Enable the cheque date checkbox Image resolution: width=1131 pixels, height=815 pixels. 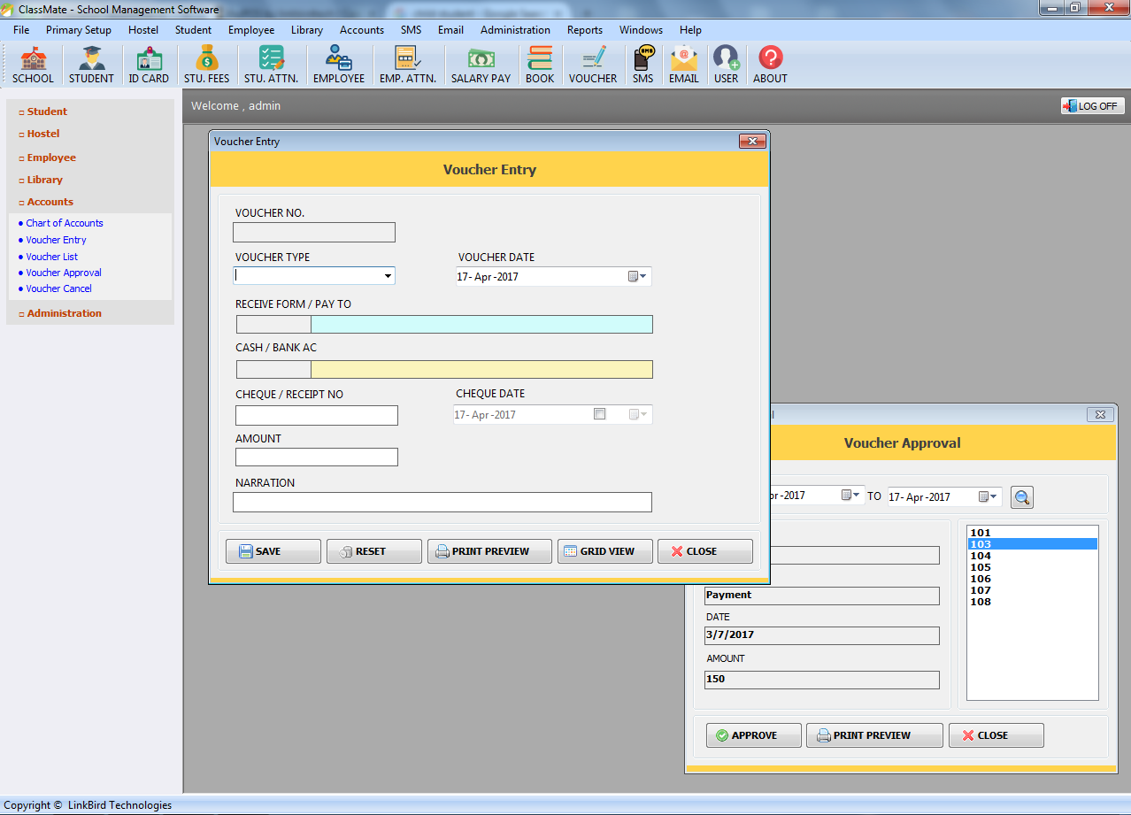coord(599,413)
